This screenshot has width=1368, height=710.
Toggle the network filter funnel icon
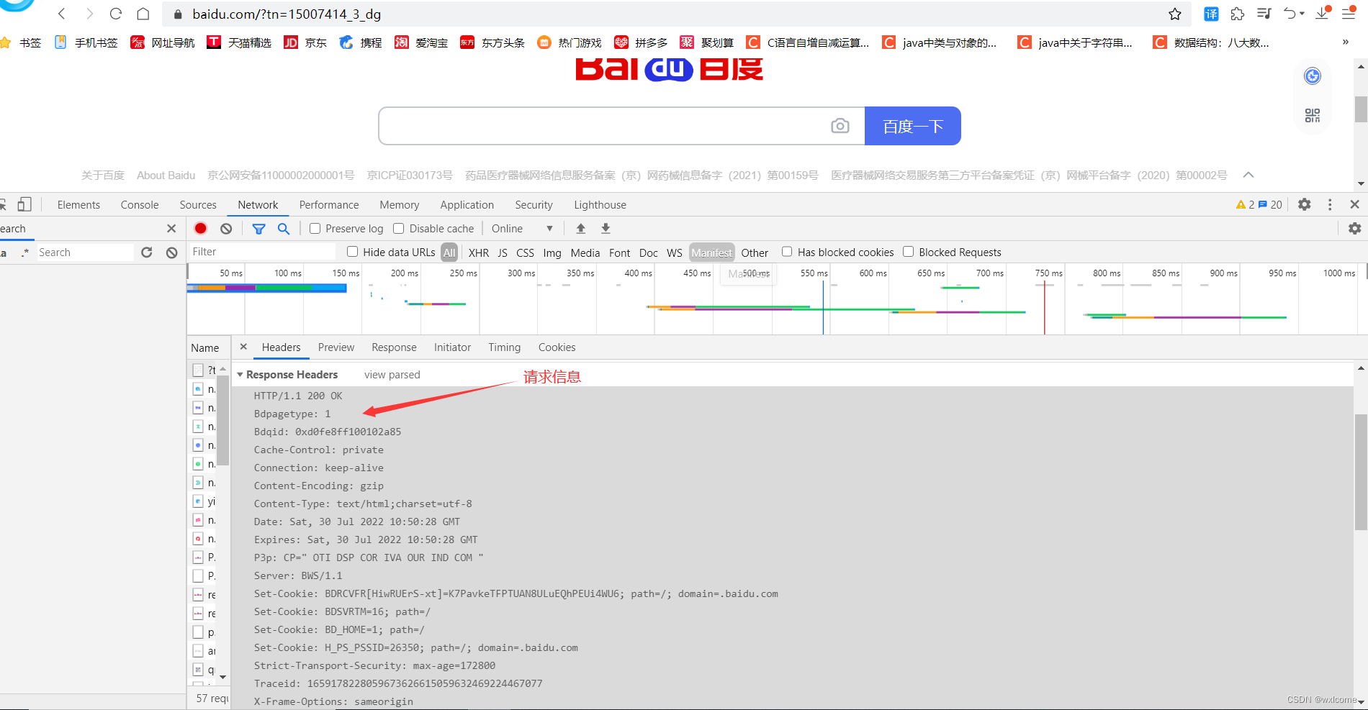[258, 228]
